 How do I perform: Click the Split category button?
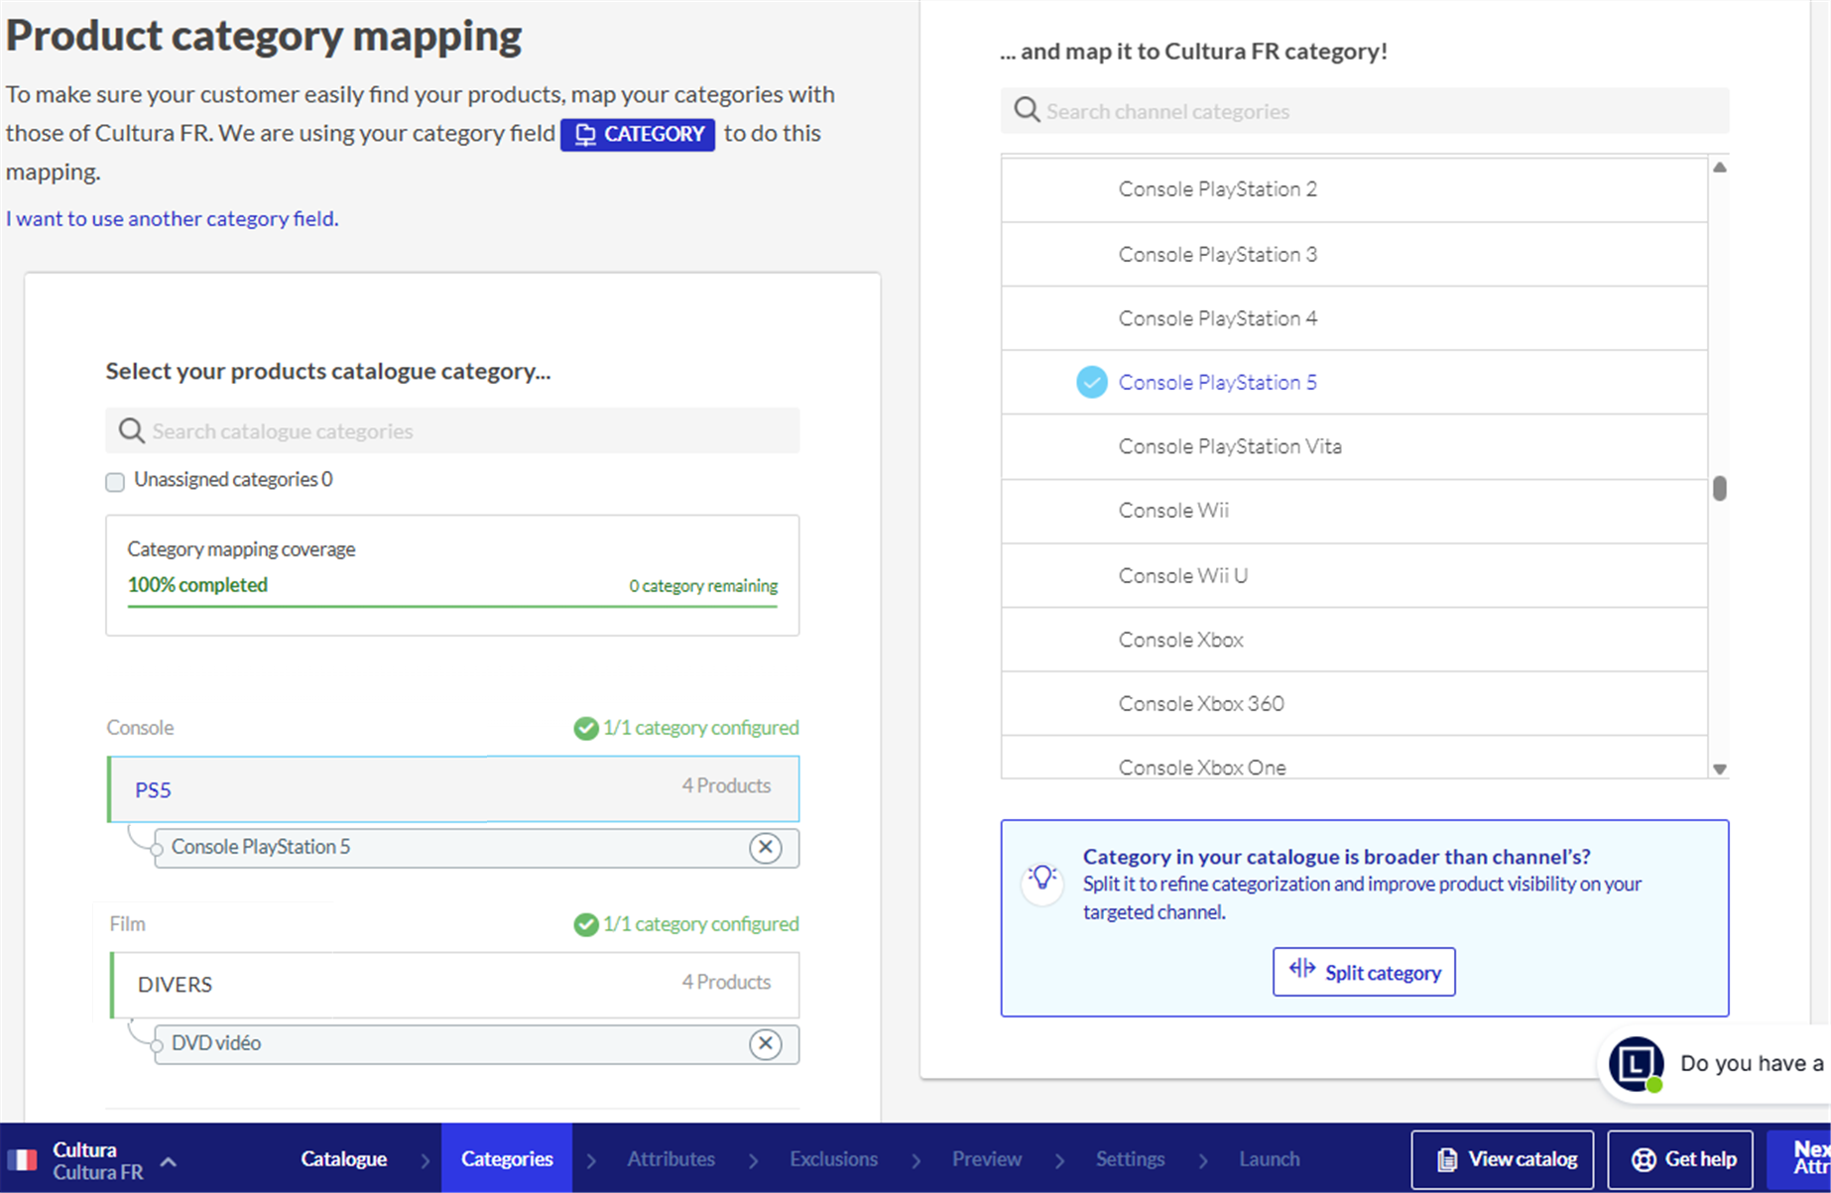(x=1364, y=972)
